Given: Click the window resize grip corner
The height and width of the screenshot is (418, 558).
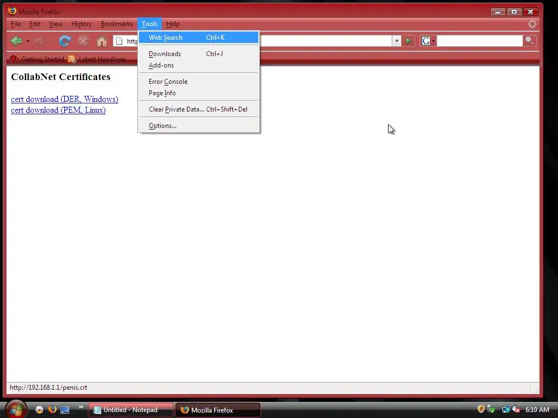Looking at the screenshot, I should point(536,390).
